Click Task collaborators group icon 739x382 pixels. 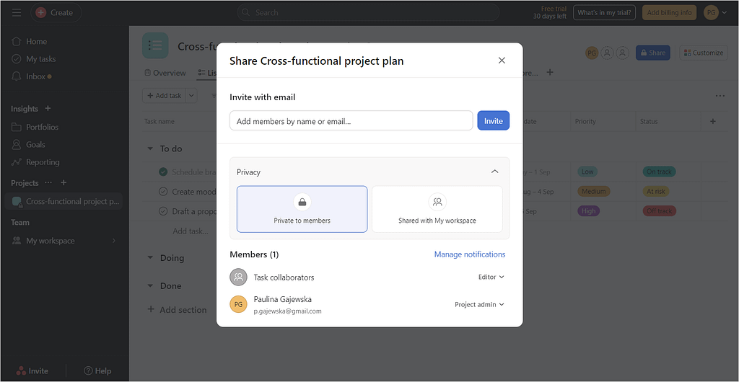[238, 277]
